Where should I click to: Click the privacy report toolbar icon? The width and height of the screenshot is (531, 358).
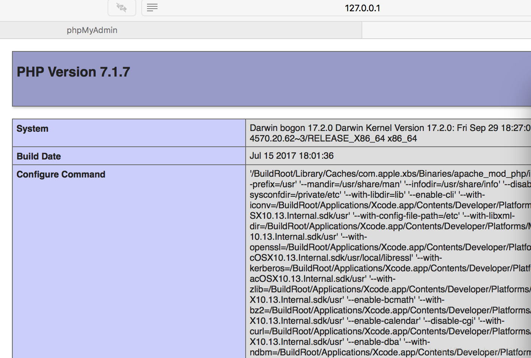click(x=121, y=8)
